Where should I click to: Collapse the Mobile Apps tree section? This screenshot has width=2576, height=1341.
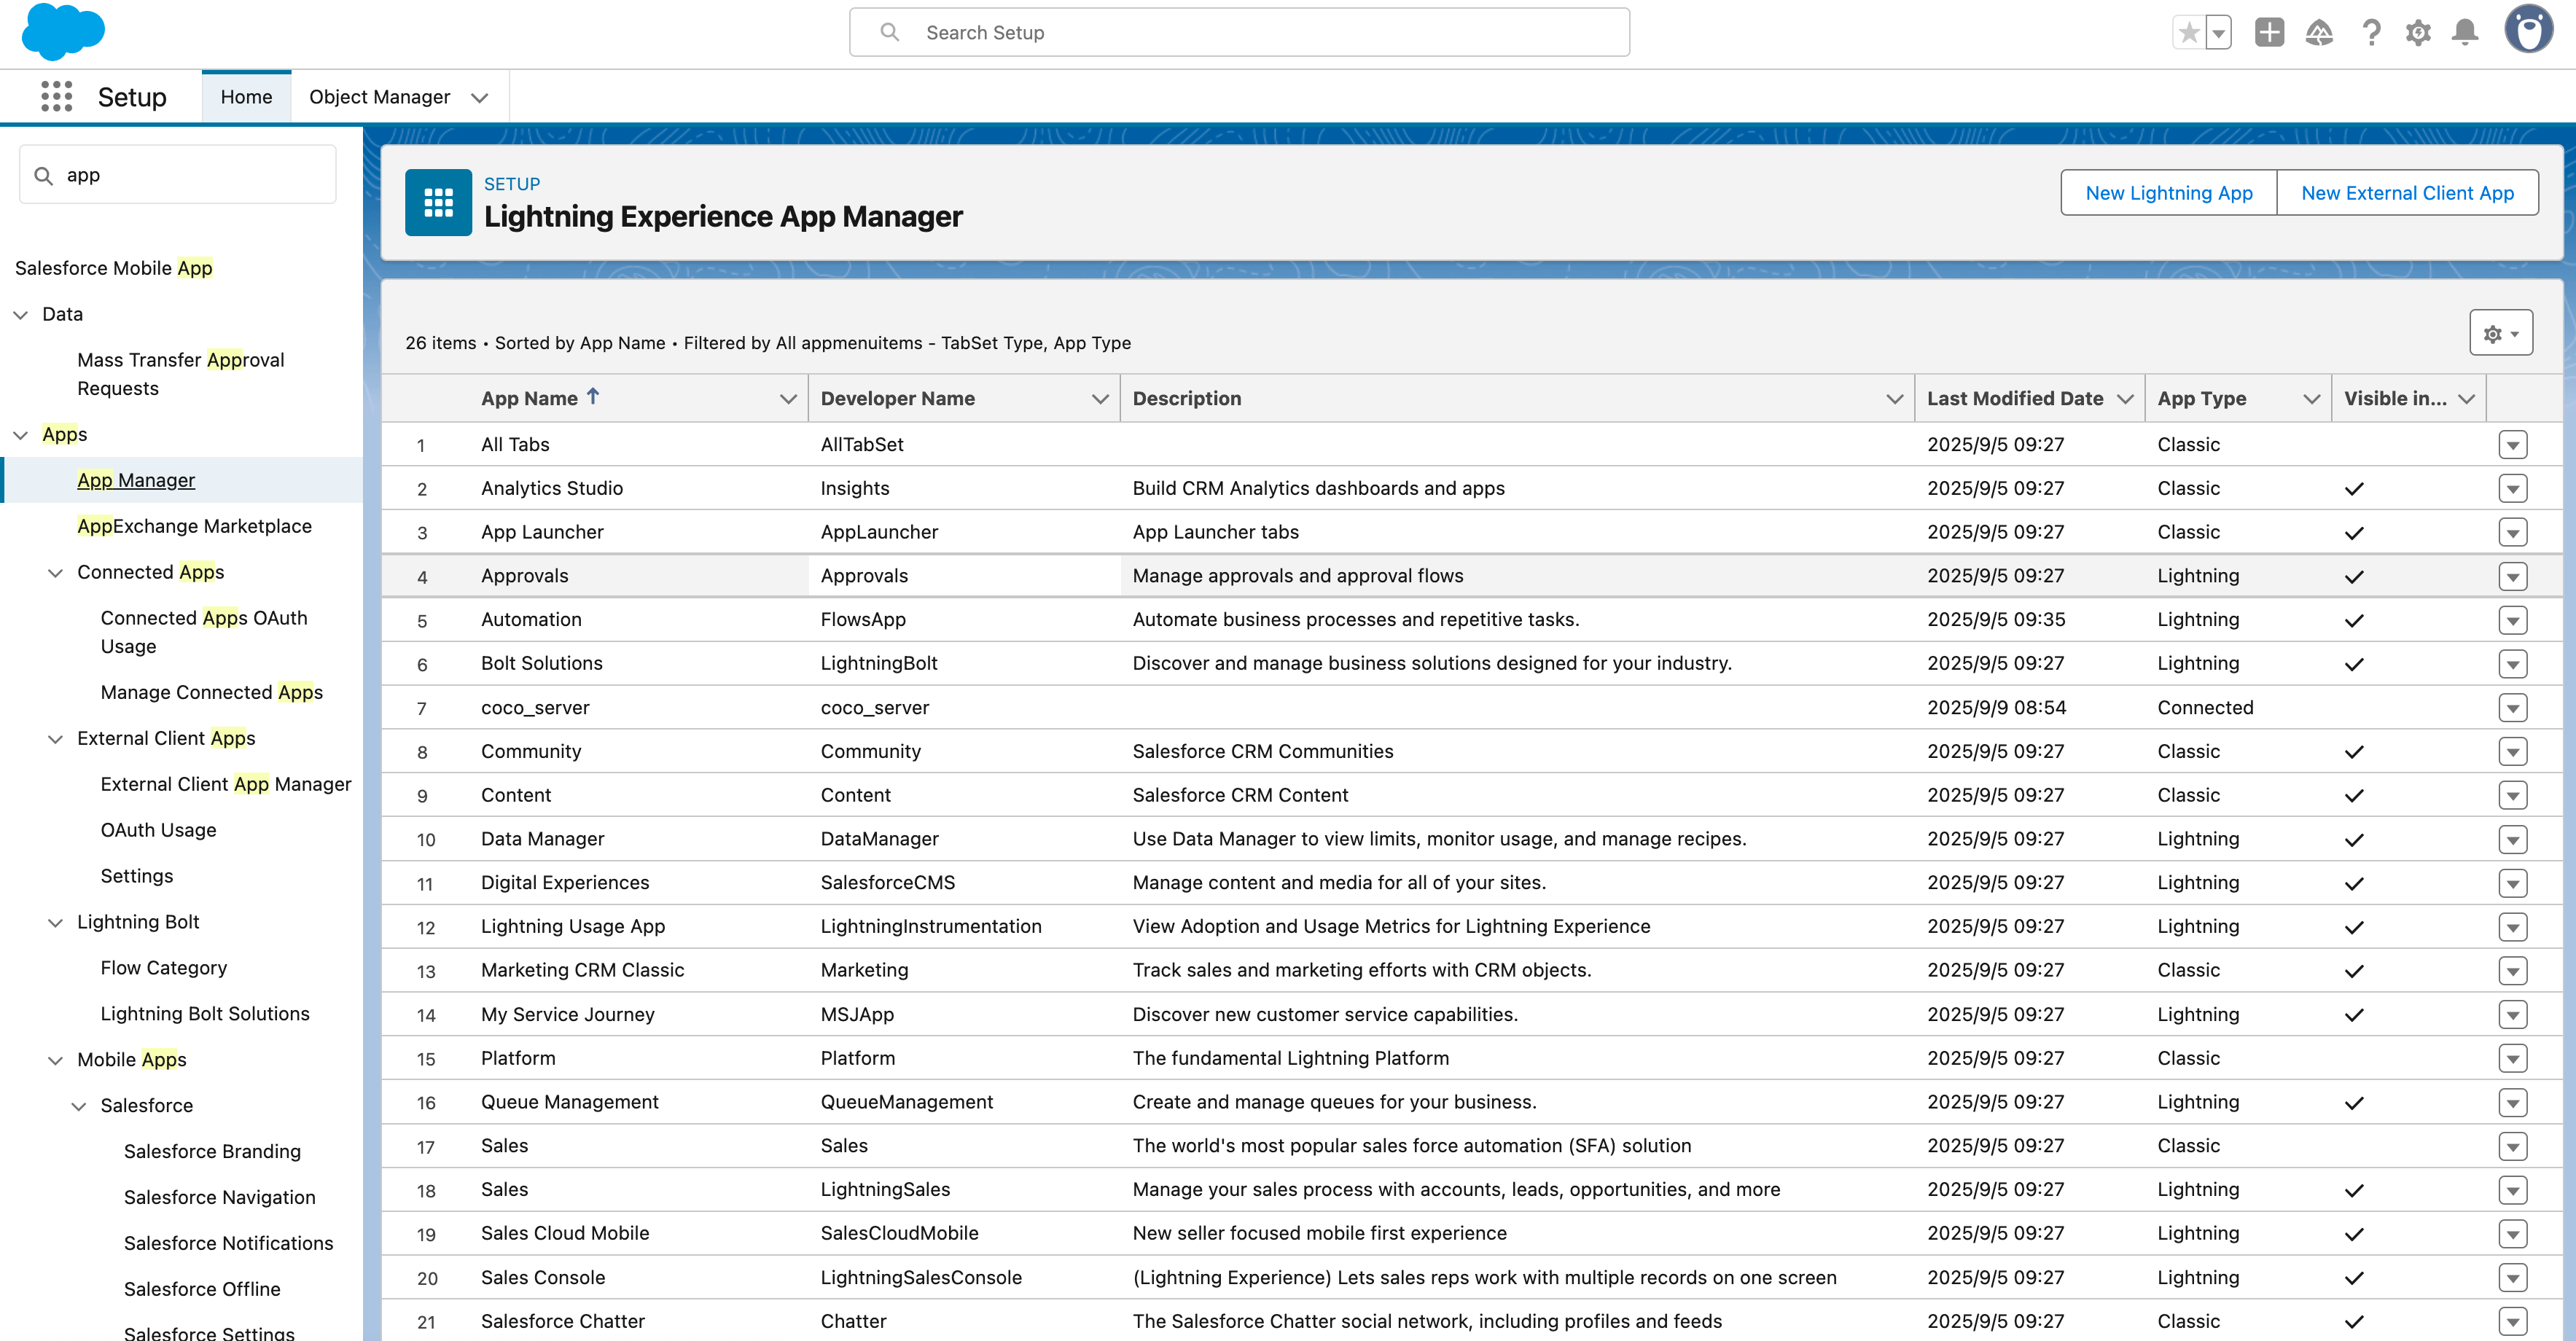55,1059
